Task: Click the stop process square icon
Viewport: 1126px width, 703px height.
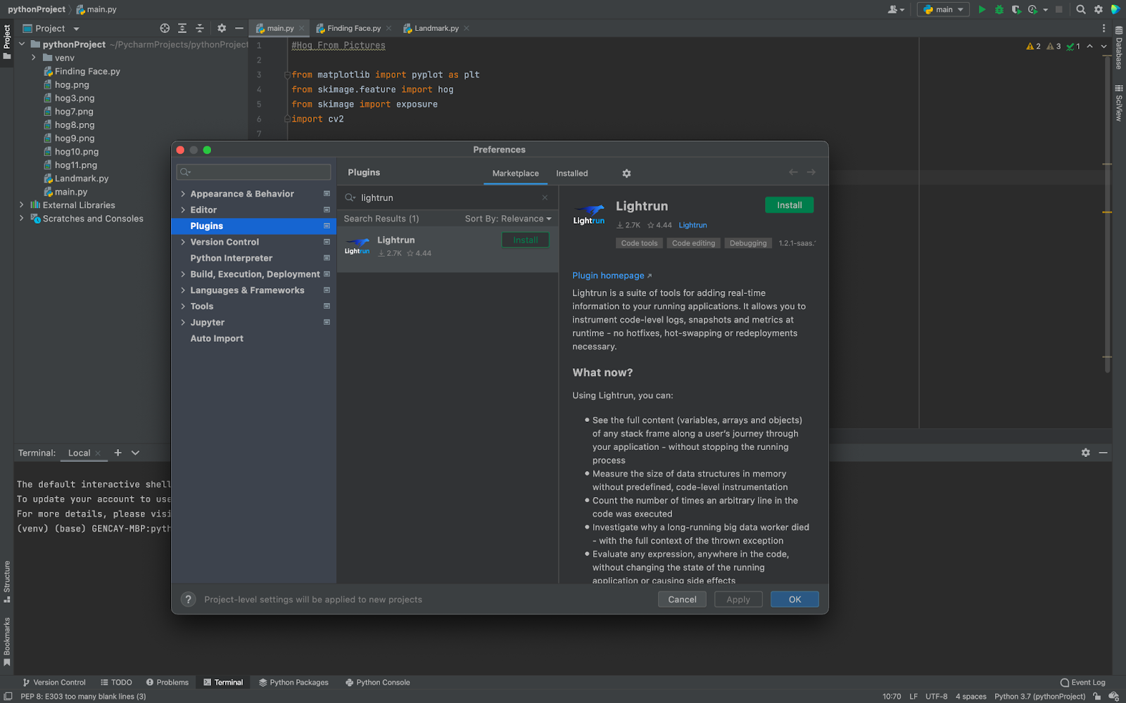Action: point(1058,9)
